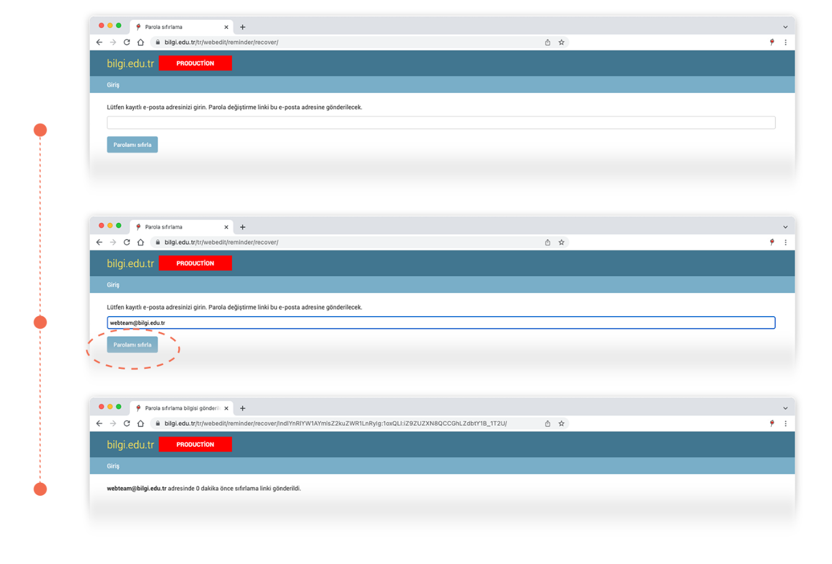This screenshot has height=564, width=832.
Task: Click back arrow in top browser window
Action: pyautogui.click(x=99, y=42)
